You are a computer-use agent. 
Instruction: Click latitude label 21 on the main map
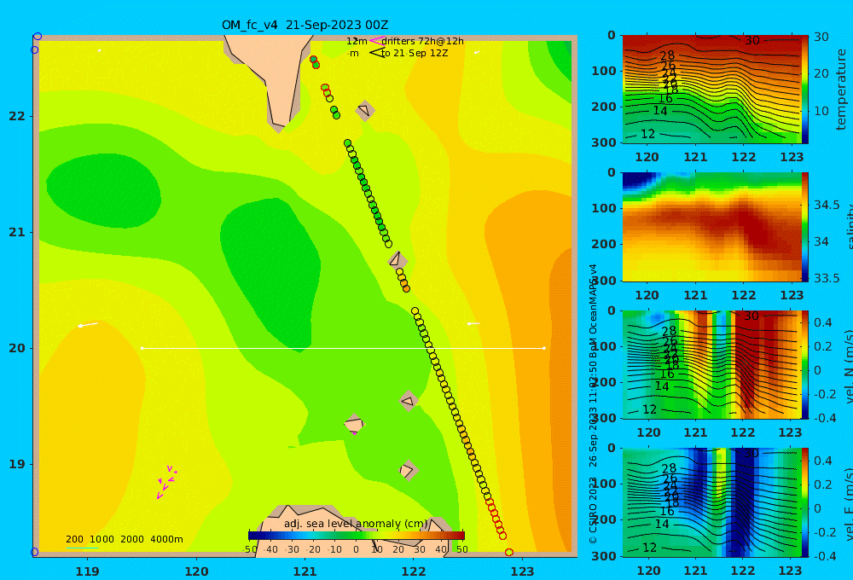17,232
